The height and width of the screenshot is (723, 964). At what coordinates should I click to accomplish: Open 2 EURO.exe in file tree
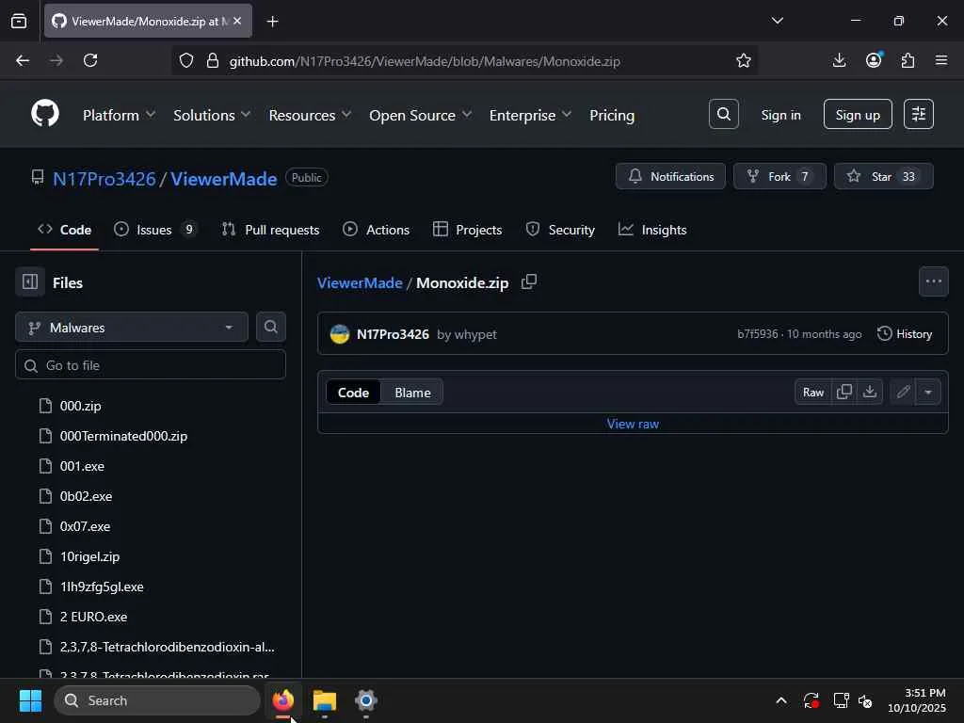pyautogui.click(x=93, y=617)
